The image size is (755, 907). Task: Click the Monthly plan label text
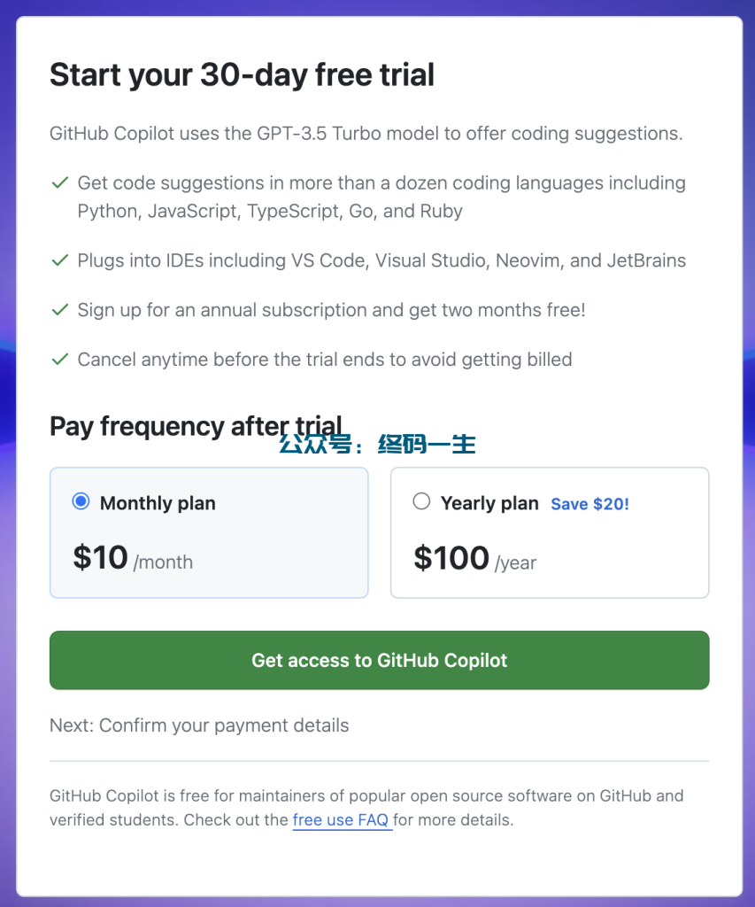[x=157, y=502]
